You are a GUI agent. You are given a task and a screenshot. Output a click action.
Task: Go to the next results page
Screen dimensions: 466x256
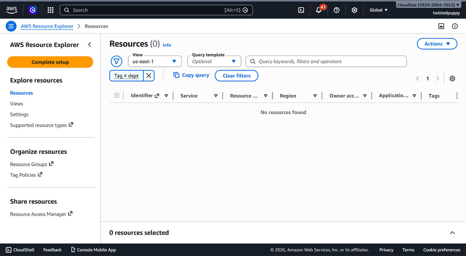click(x=438, y=78)
